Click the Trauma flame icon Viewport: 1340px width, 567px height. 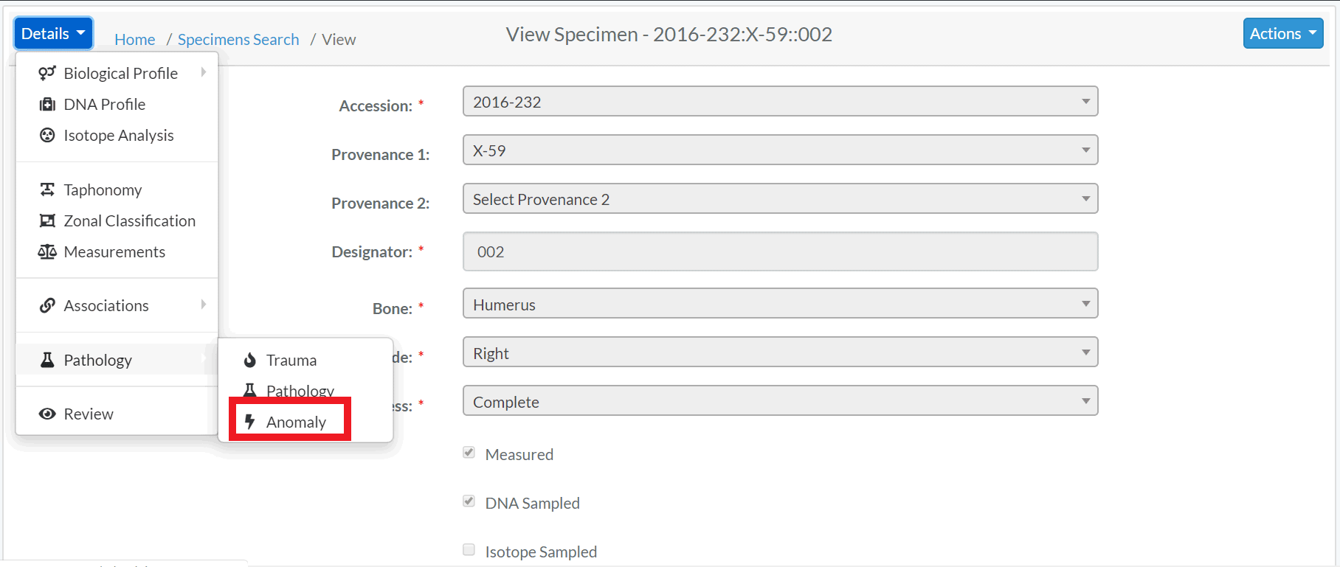coord(250,360)
